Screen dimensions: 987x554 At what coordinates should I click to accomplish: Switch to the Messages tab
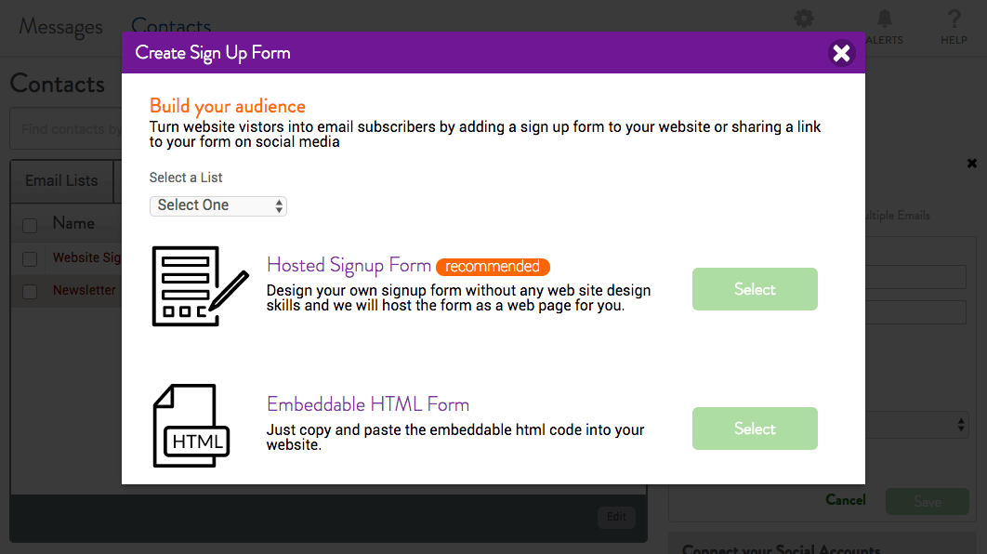coord(60,26)
